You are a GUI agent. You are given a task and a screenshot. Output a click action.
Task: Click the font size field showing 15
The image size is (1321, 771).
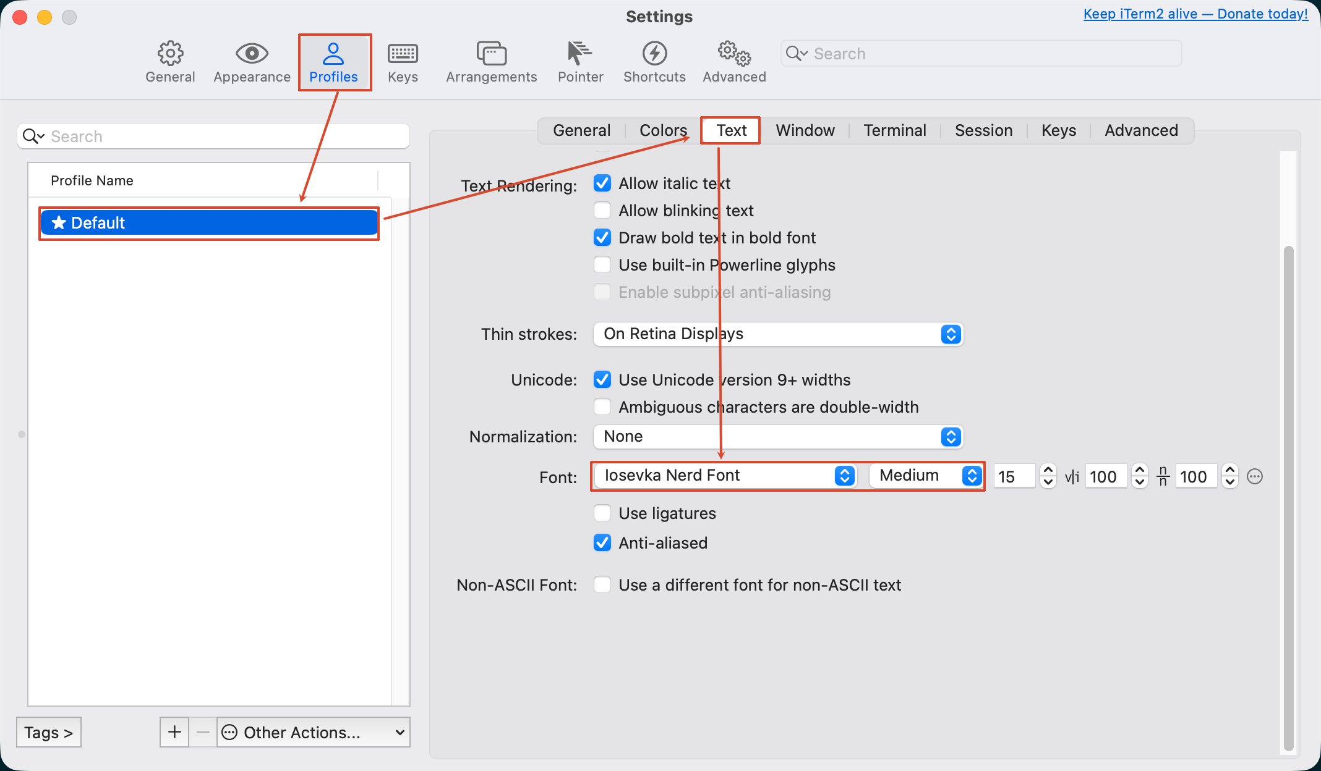pyautogui.click(x=1014, y=476)
